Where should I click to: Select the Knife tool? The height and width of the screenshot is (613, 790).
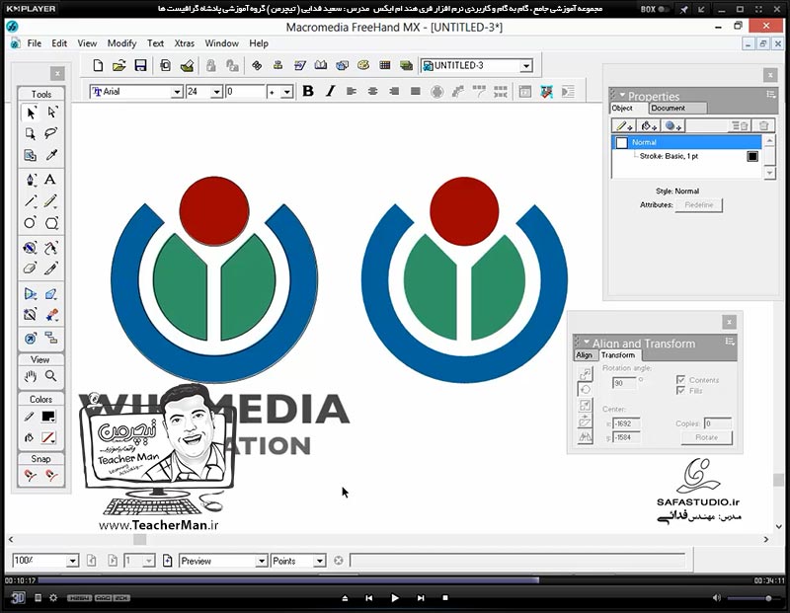(51, 268)
